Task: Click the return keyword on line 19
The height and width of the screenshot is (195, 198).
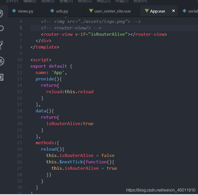Action: pos(49,117)
